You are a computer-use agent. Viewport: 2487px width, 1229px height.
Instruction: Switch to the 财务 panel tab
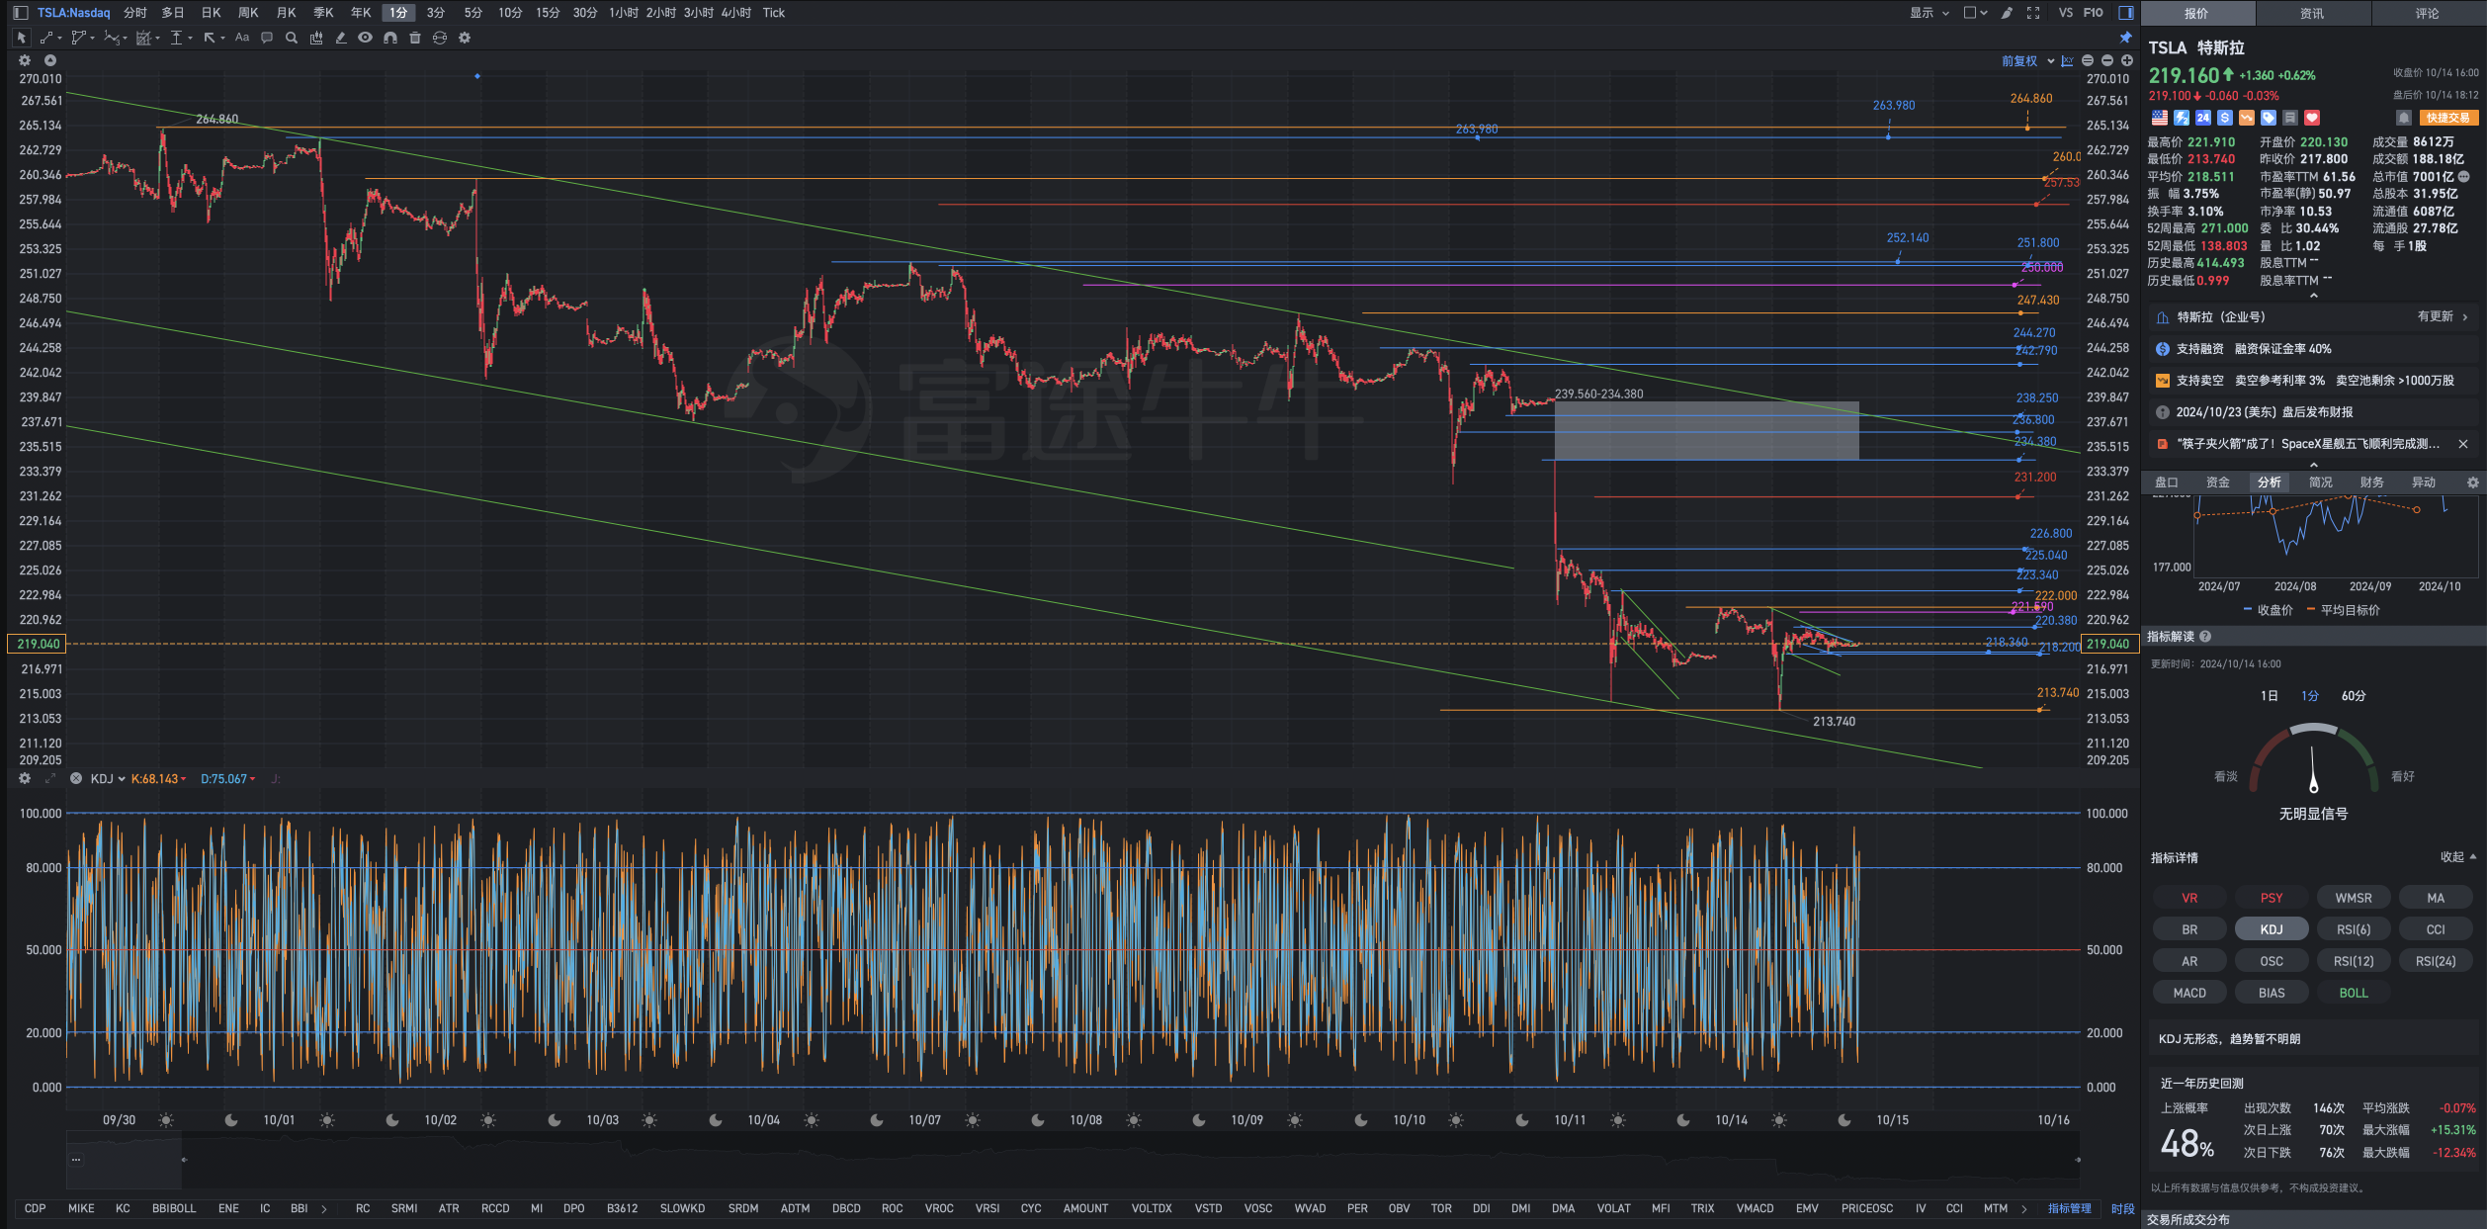pos(2372,483)
